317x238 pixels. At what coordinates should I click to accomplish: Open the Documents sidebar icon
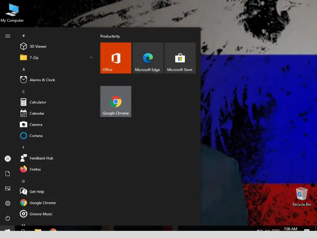[x=8, y=174]
